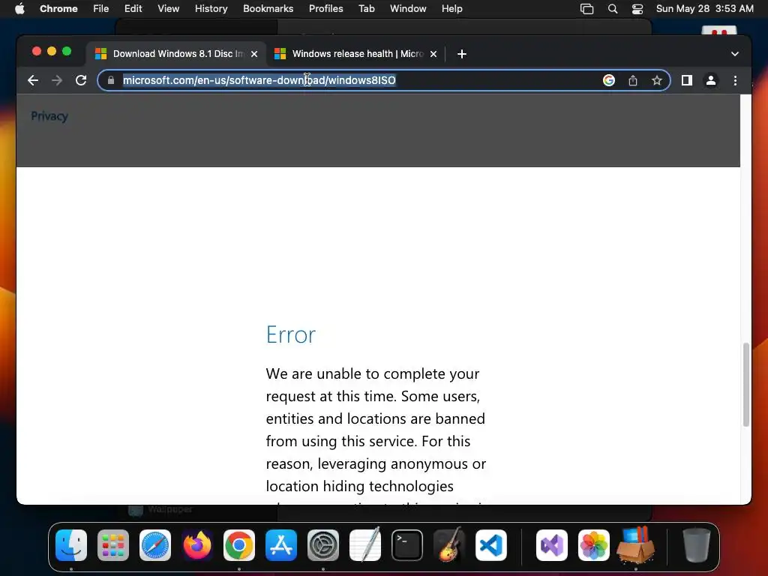Screen dimensions: 768x576
Task: Open the Chrome three-dot menu
Action: coord(735,80)
